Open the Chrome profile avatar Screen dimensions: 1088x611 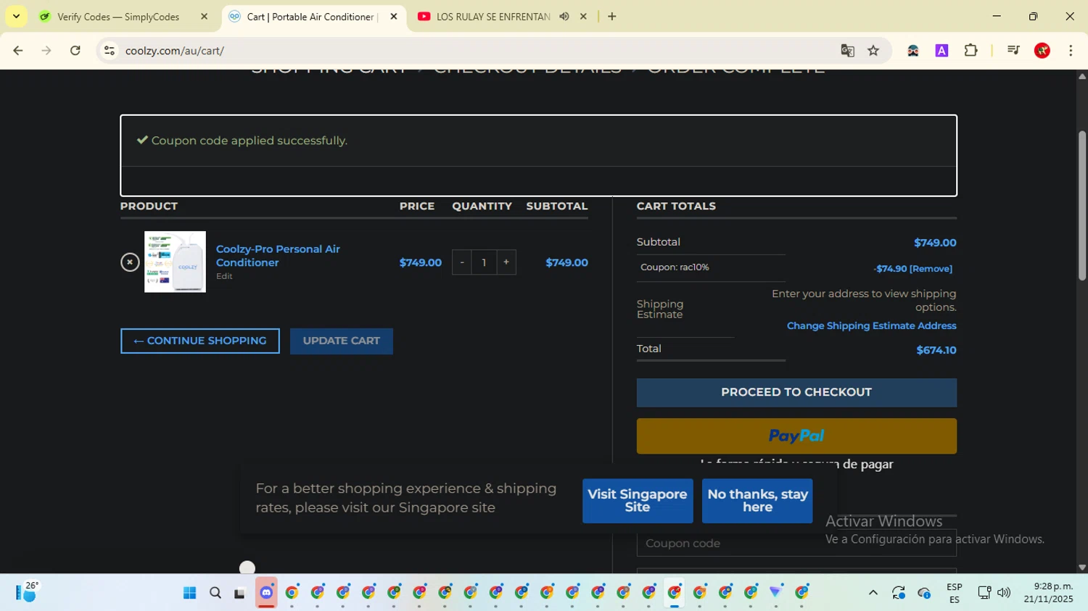click(1042, 51)
